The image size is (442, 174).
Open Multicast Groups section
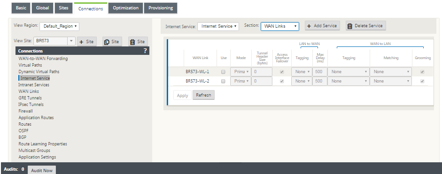[34, 151]
